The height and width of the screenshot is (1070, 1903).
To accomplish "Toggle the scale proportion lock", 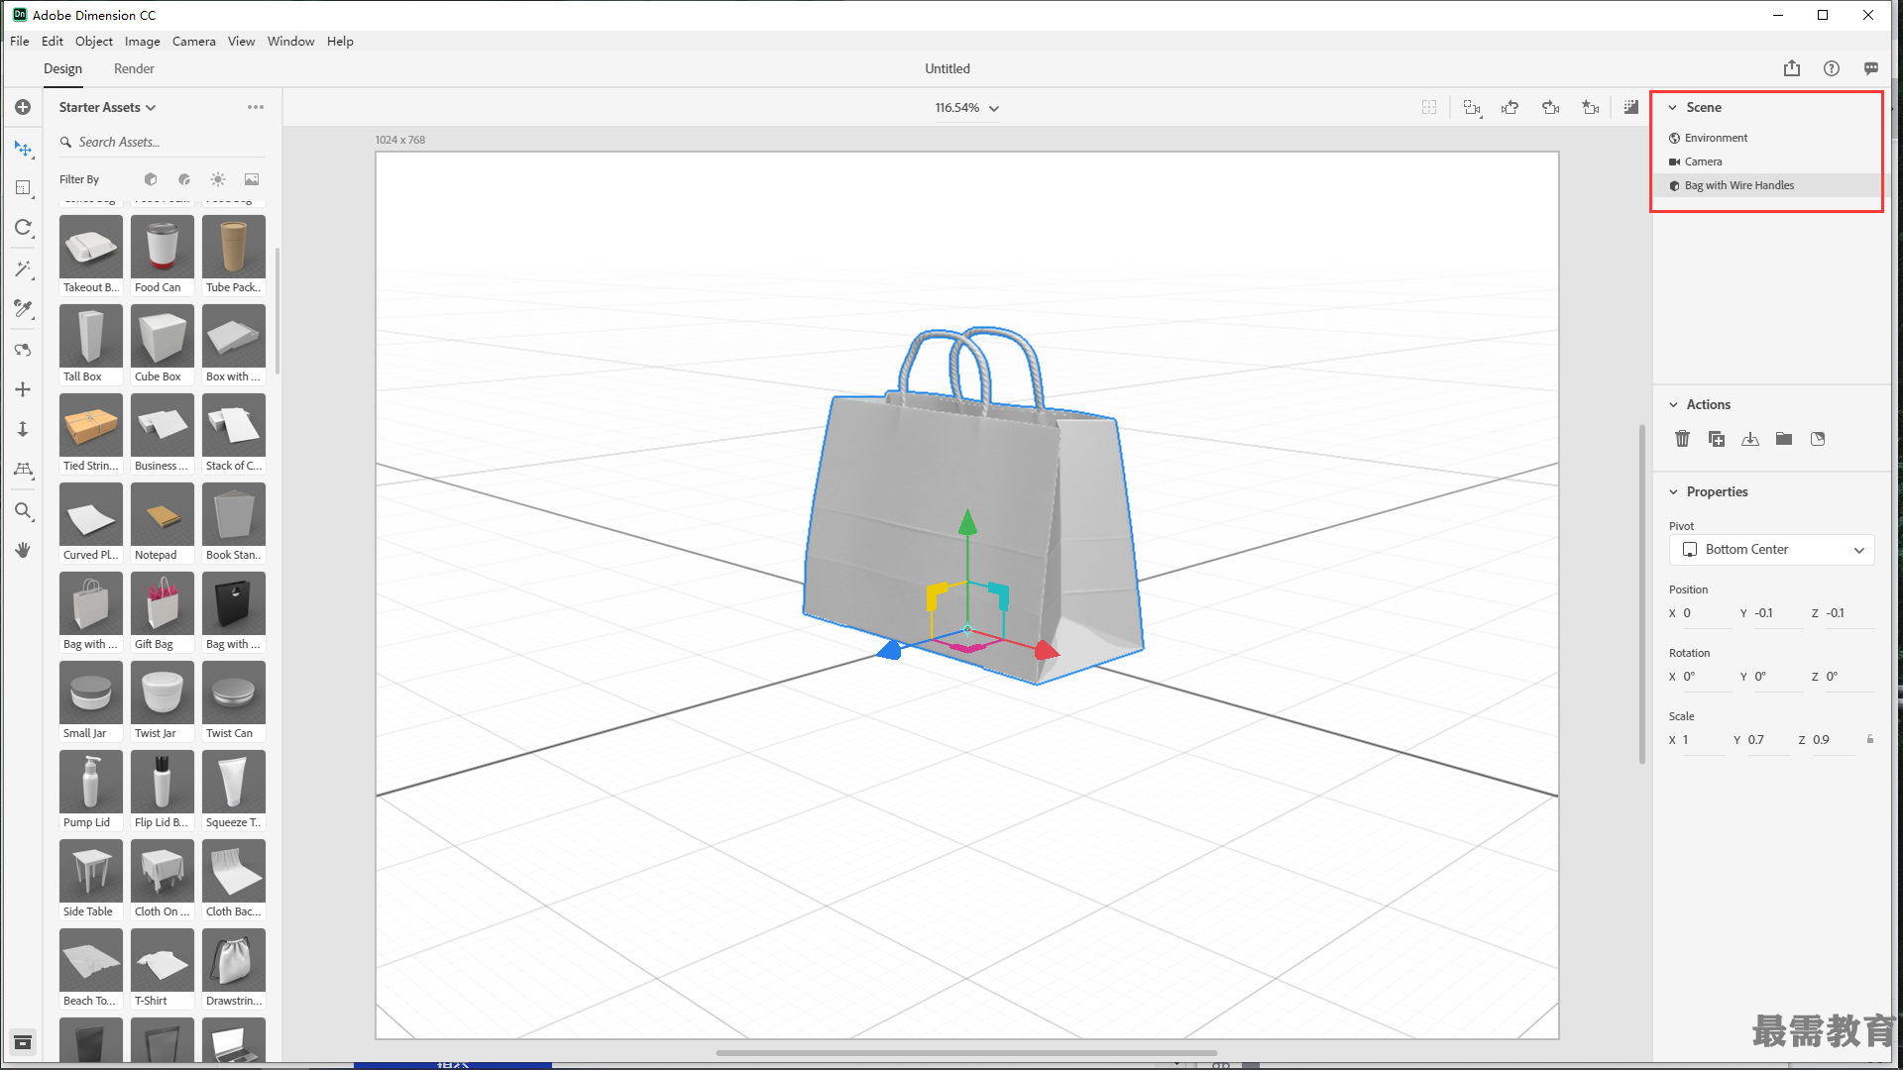I will click(1870, 739).
